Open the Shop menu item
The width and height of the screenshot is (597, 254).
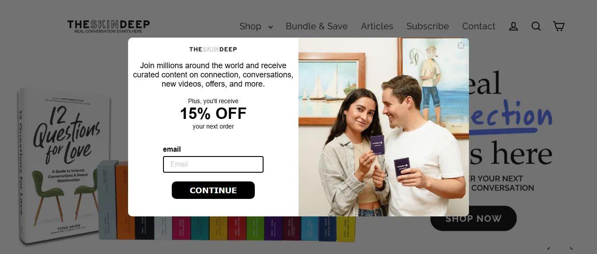pos(250,26)
